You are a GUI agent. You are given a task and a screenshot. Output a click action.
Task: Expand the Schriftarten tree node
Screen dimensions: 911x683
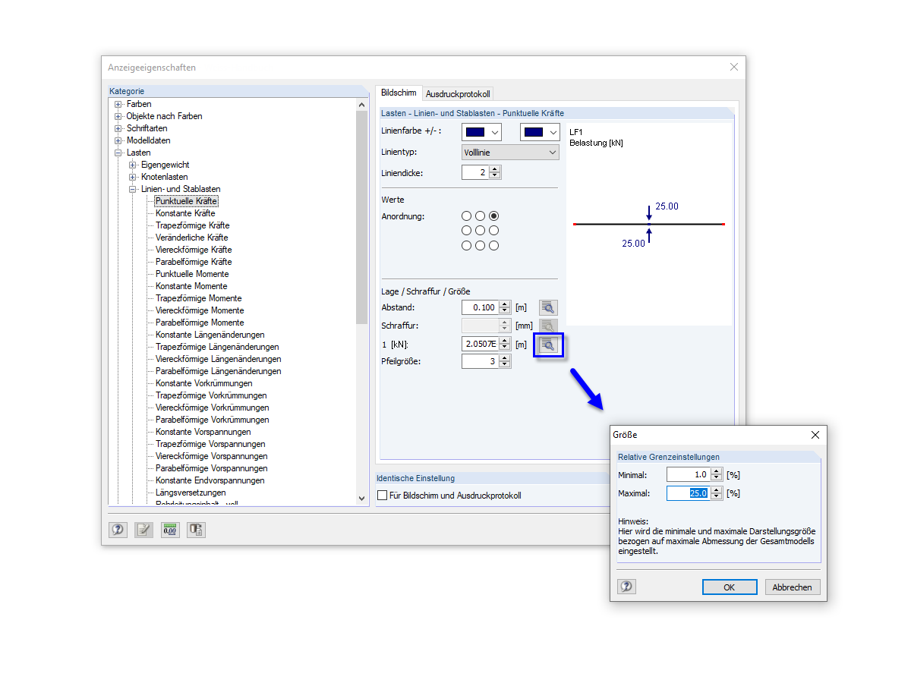point(118,128)
